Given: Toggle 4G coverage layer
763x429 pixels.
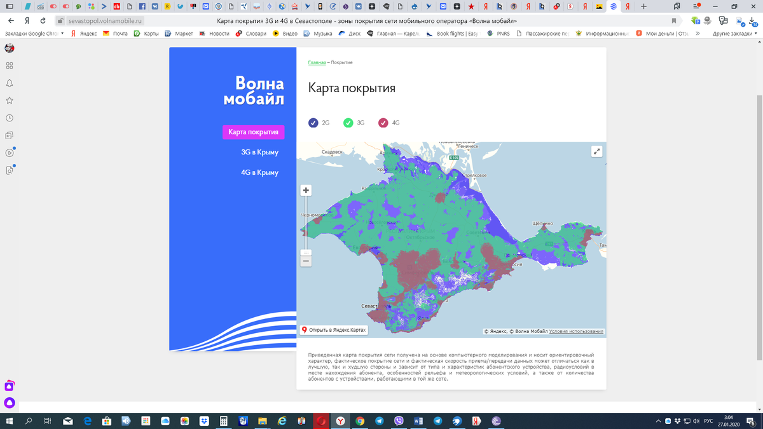Looking at the screenshot, I should point(383,123).
